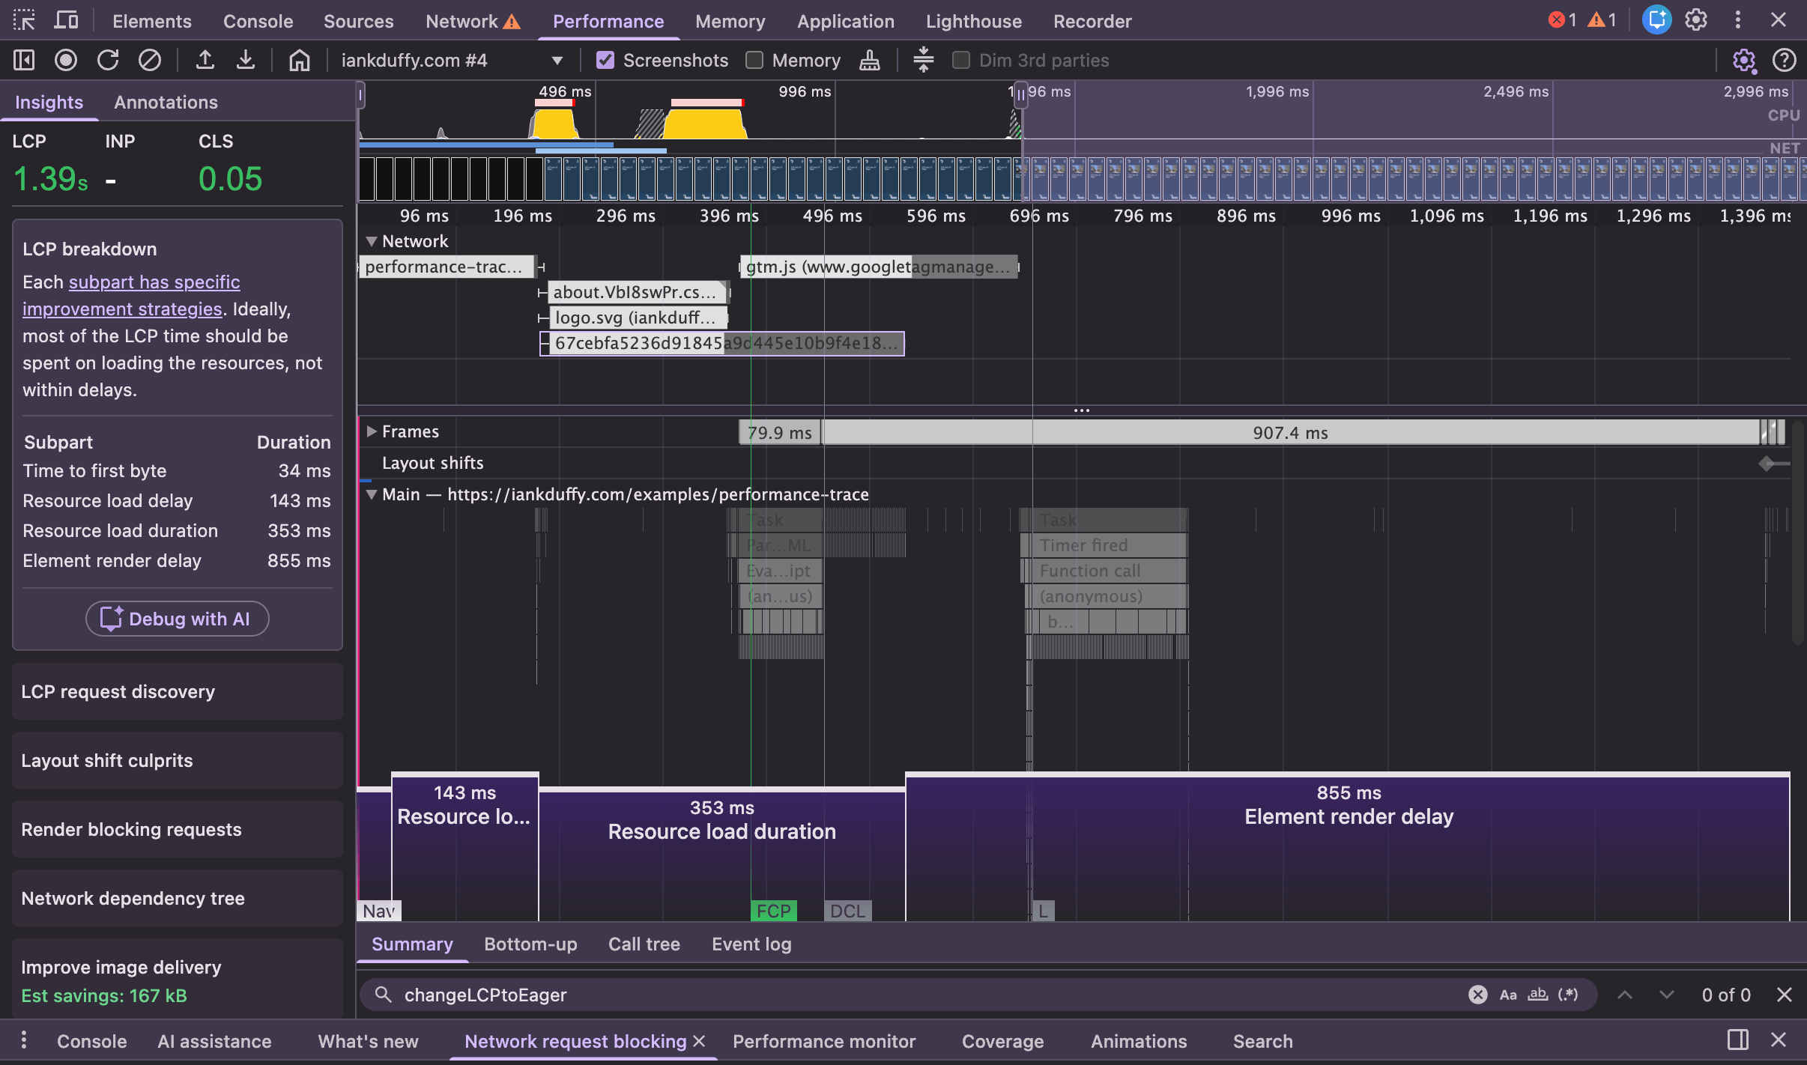Select the minimap zoom handle

[1021, 94]
